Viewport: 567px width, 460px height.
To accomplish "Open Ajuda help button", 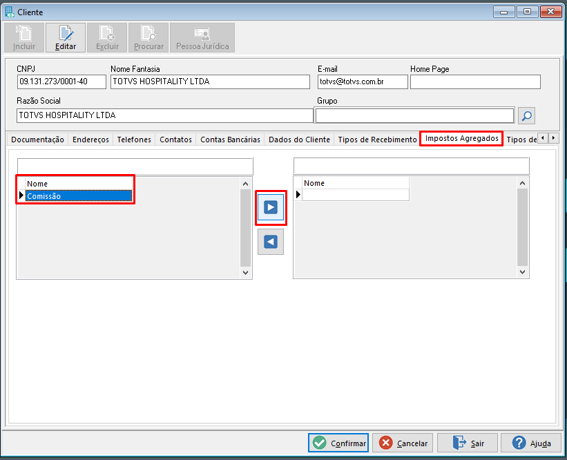I will [531, 443].
